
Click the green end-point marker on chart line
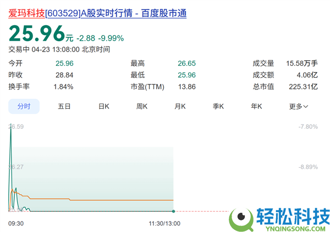click(173, 211)
